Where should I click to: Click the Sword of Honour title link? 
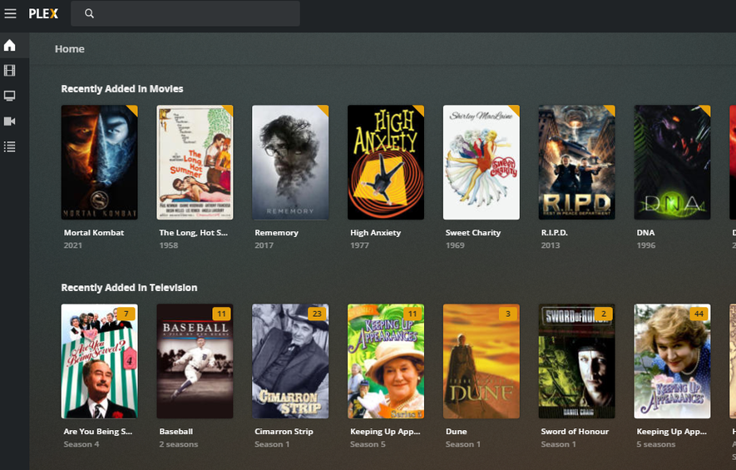coord(575,431)
